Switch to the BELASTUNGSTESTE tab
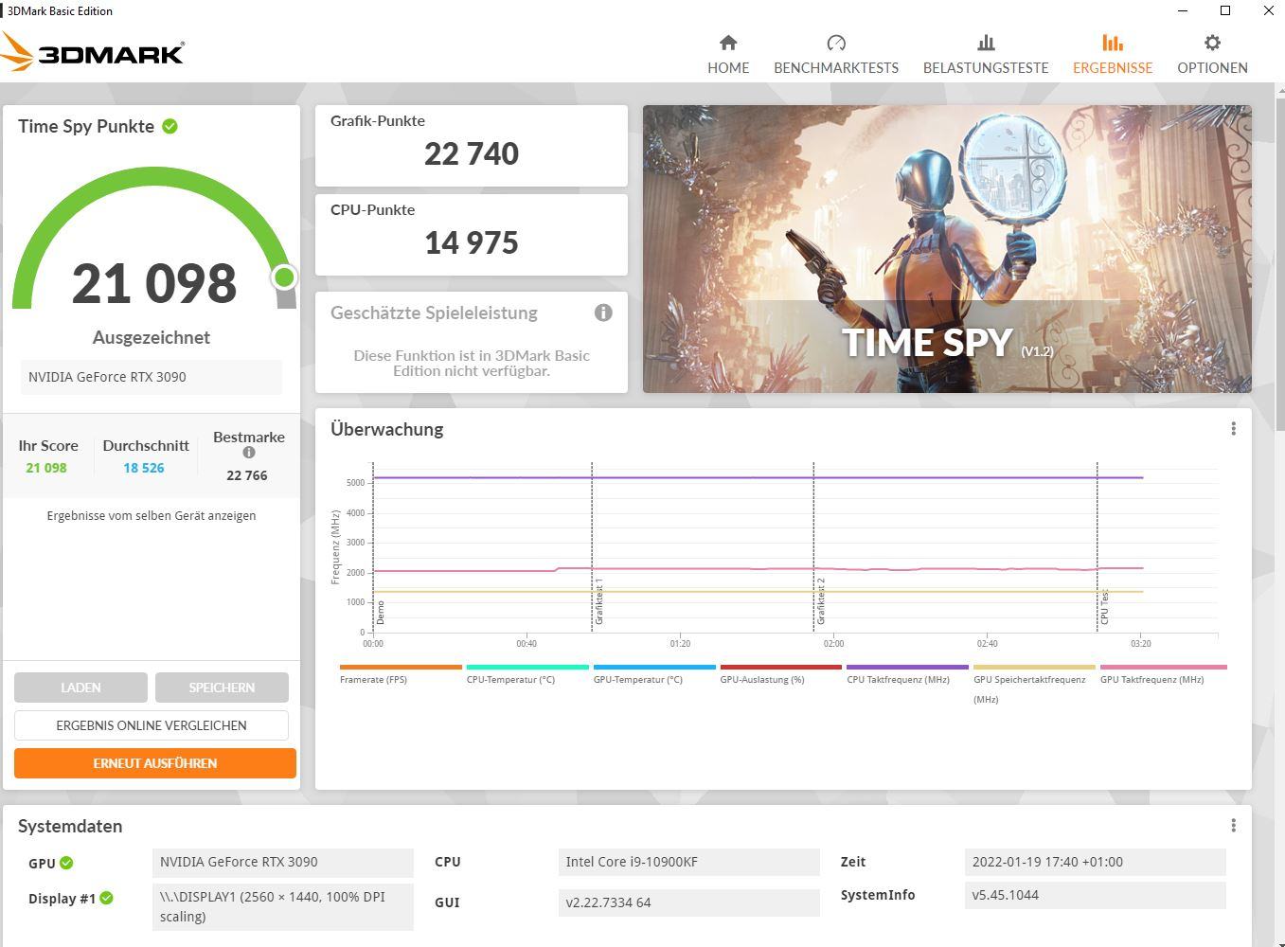Viewport: 1285px width, 947px height. [986, 54]
